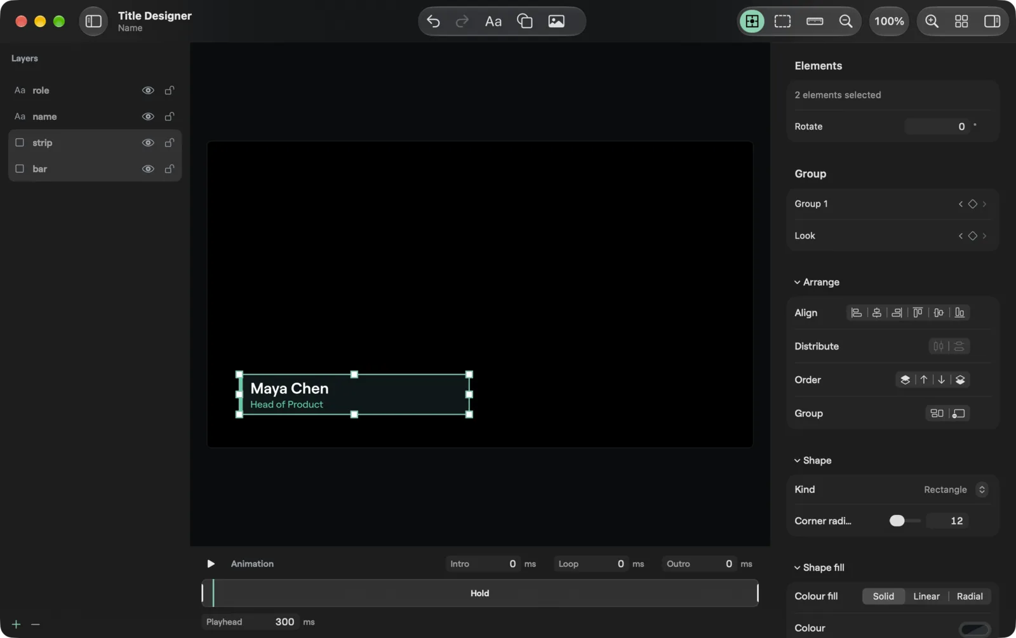Adjust the Corner radius slider knob
This screenshot has width=1016, height=638.
tap(897, 521)
